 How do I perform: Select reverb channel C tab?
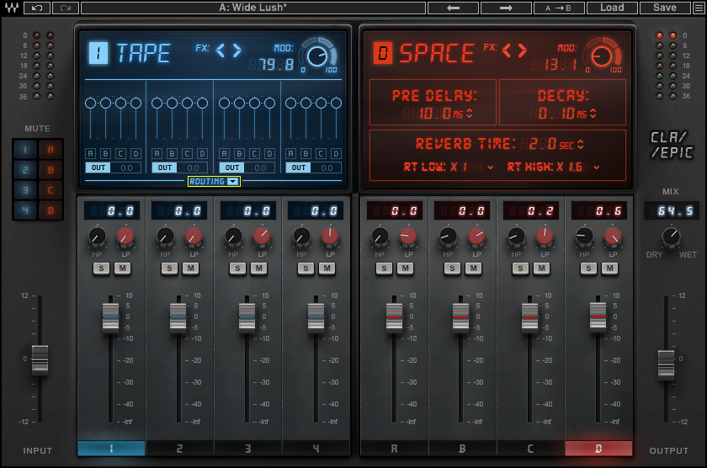(530, 448)
